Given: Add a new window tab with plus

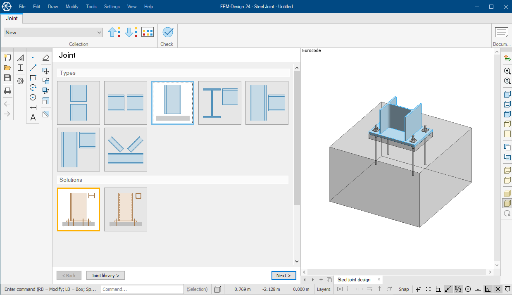Looking at the screenshot, I should [321, 280].
